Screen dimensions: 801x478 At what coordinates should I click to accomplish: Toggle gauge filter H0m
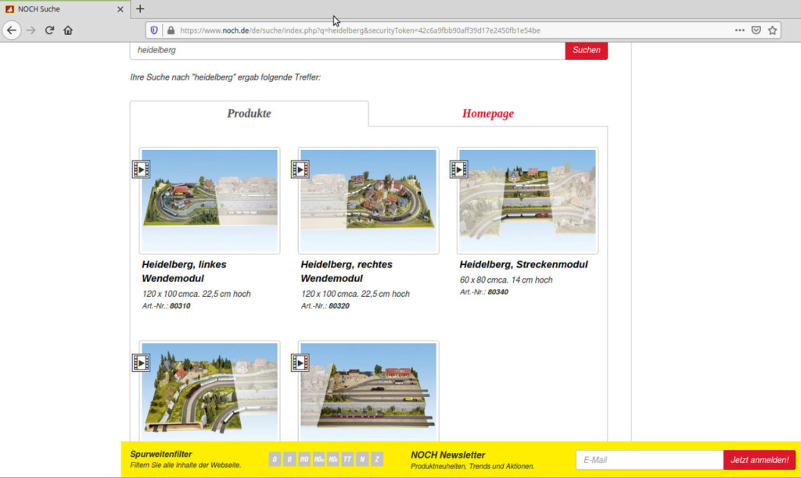coord(319,459)
